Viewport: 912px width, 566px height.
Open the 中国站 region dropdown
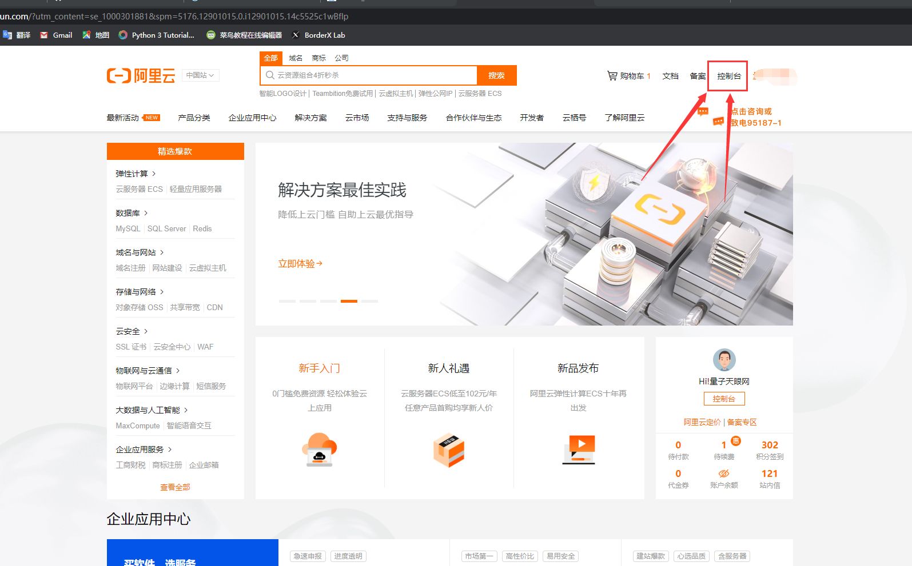click(x=200, y=75)
